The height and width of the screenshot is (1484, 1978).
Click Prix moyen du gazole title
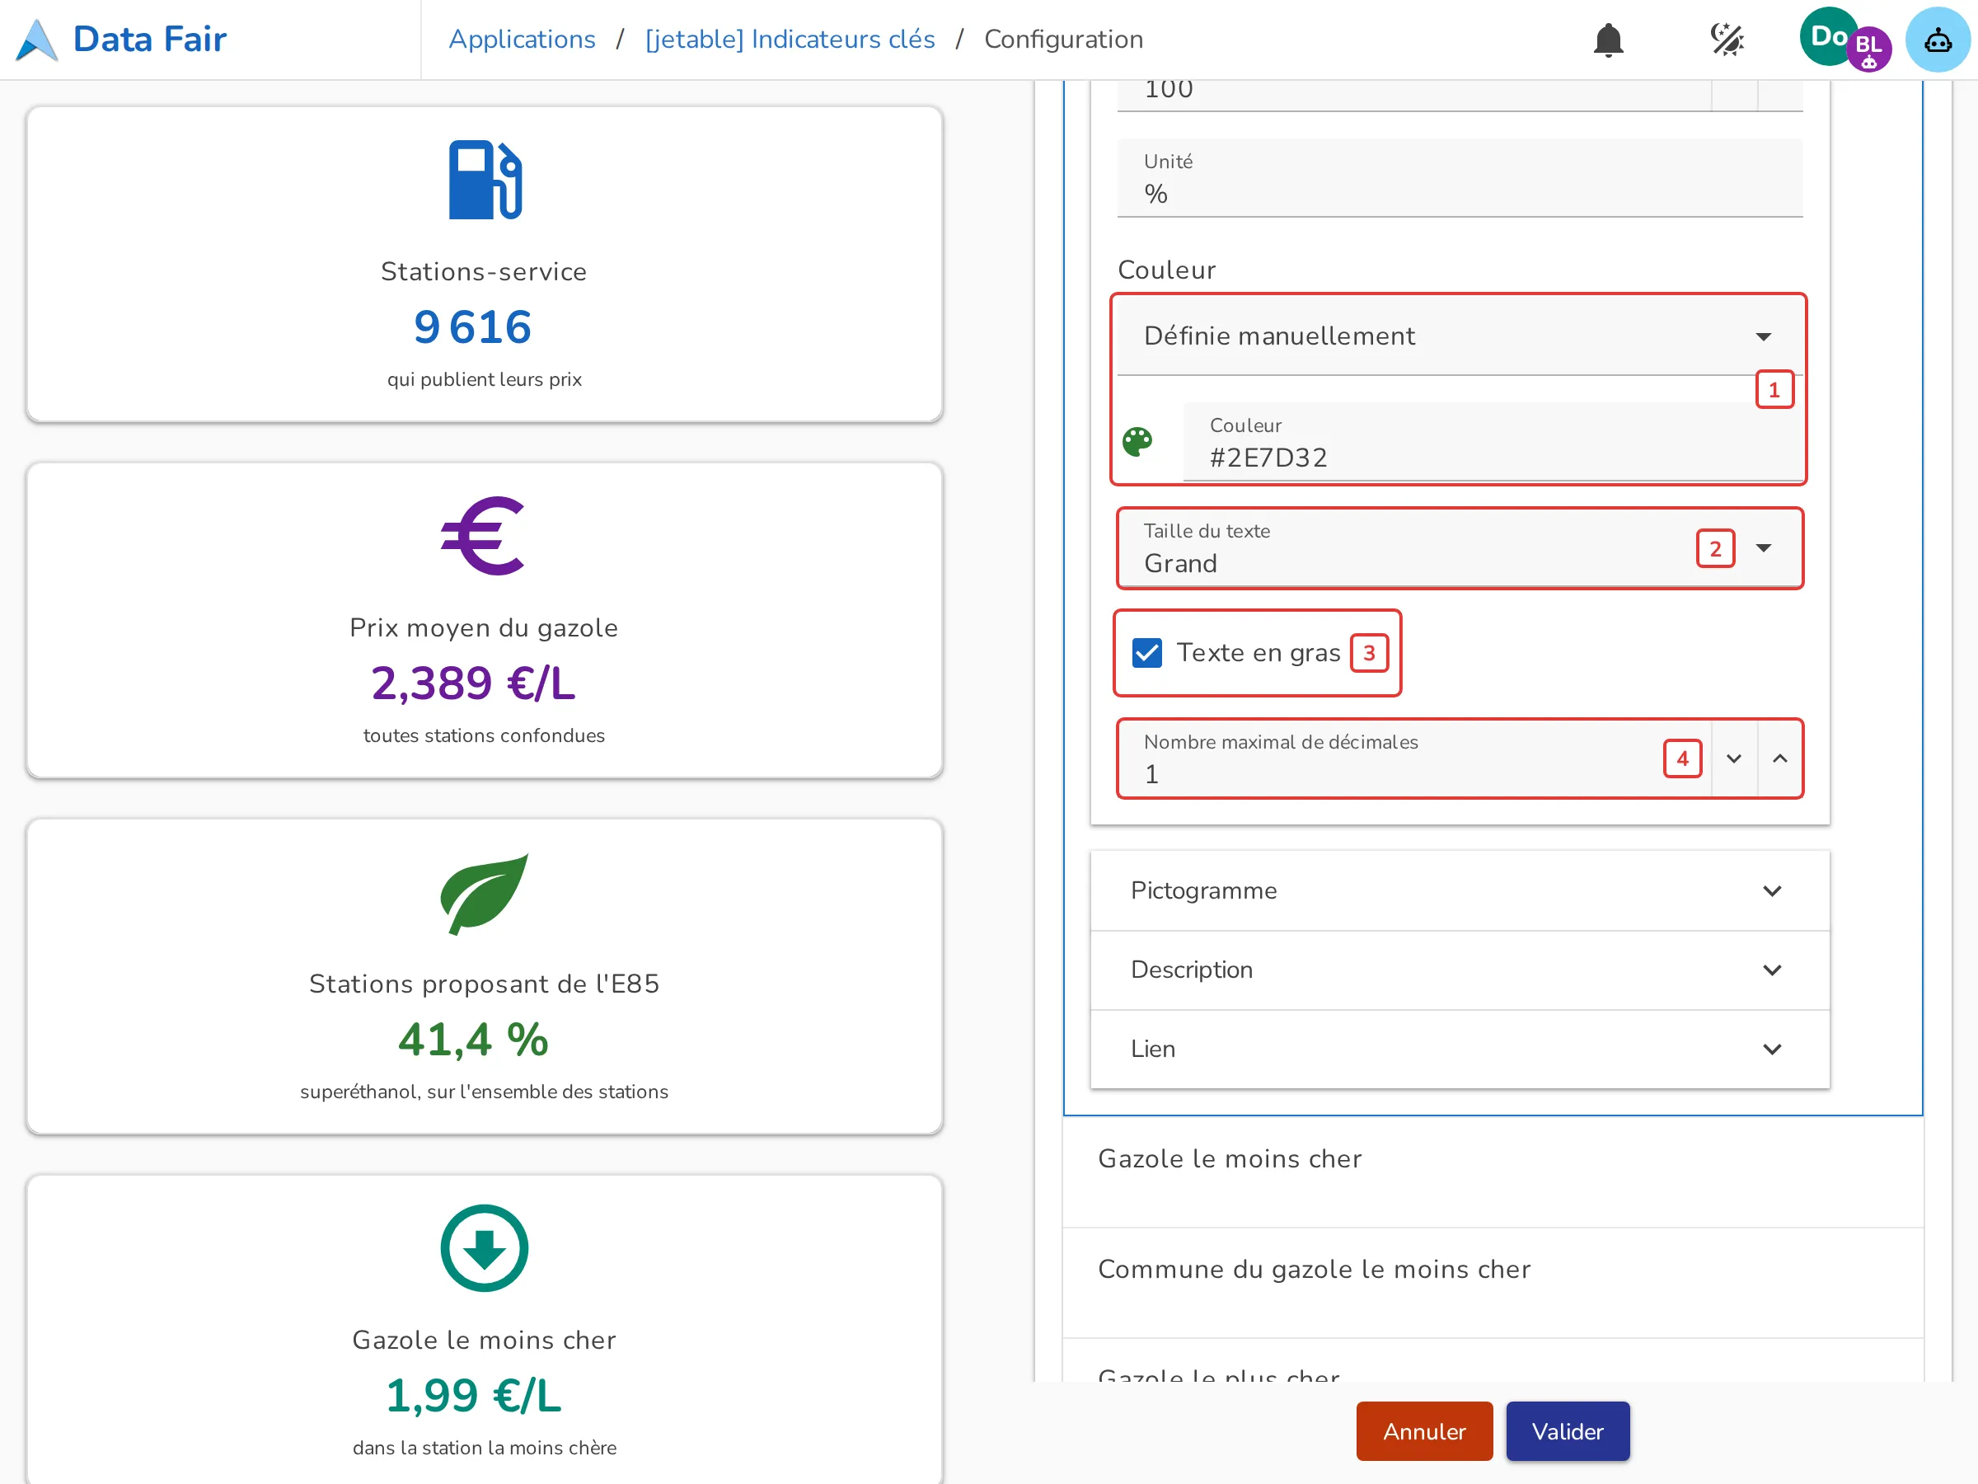point(484,628)
